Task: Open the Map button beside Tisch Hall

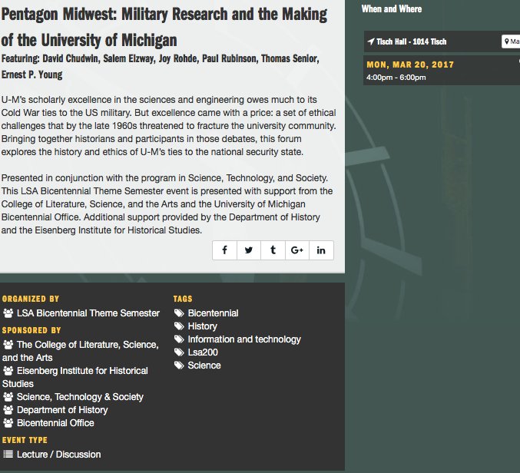Action: click(511, 41)
